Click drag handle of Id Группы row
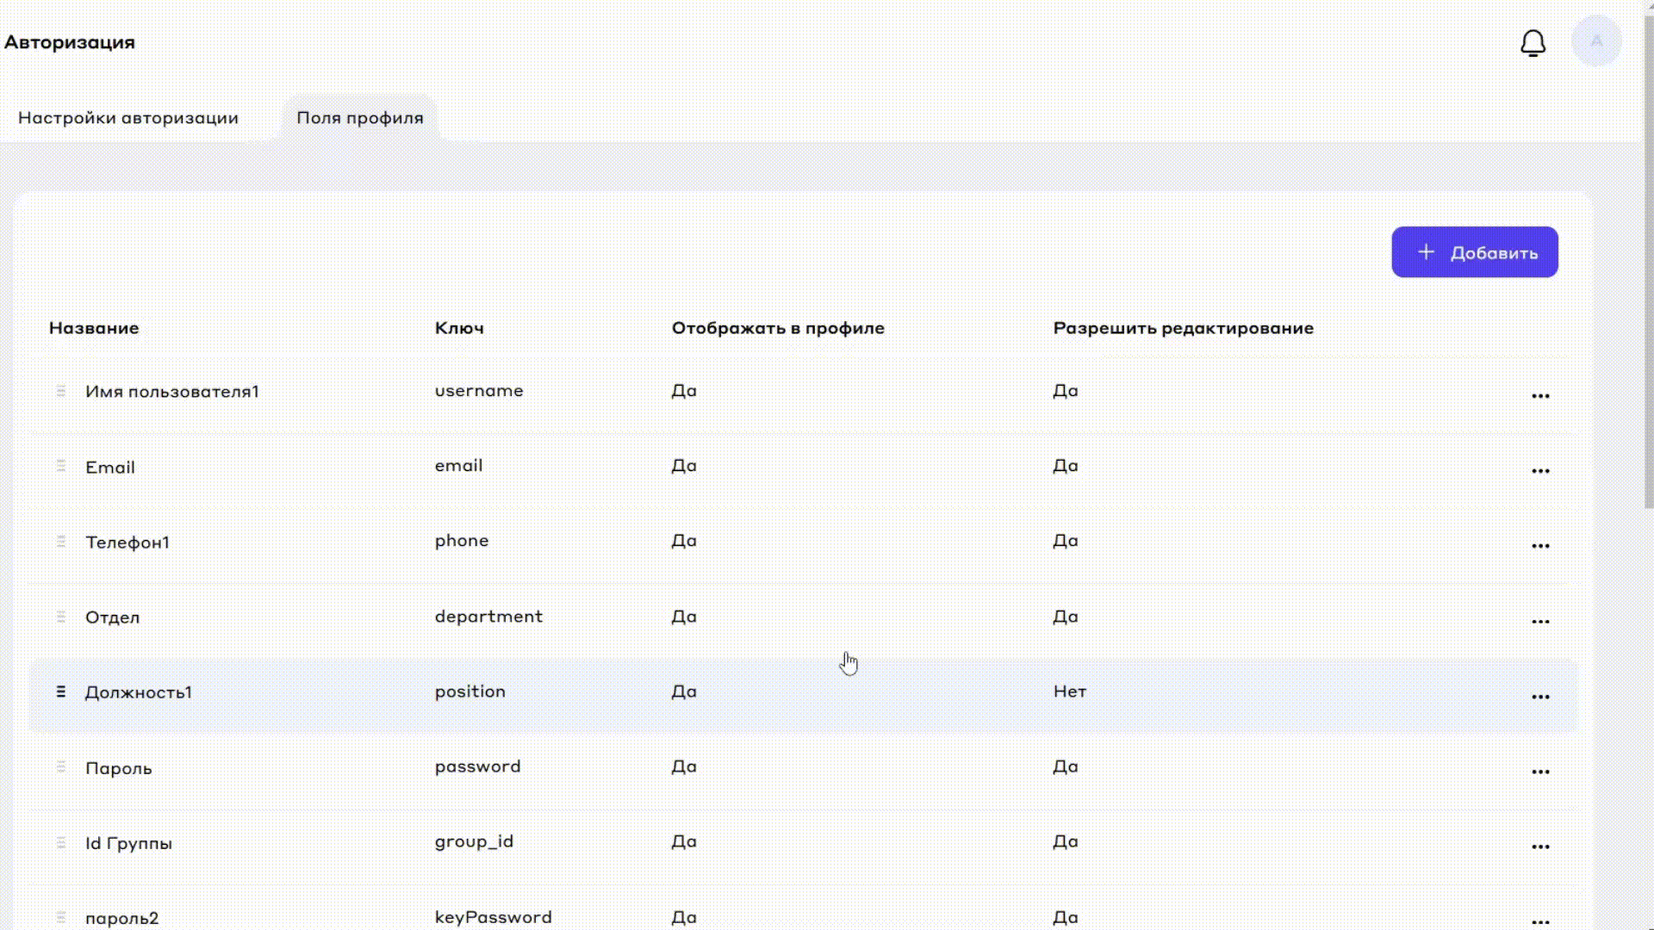This screenshot has height=930, width=1654. [61, 842]
